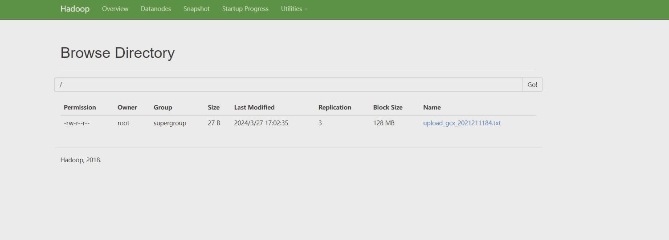Viewport: 669px width, 240px height.
Task: Click the Permission column header
Action: click(x=80, y=108)
